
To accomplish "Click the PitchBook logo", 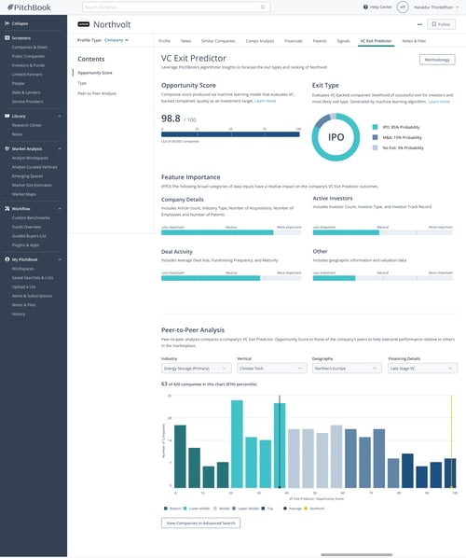I will [x=29, y=7].
